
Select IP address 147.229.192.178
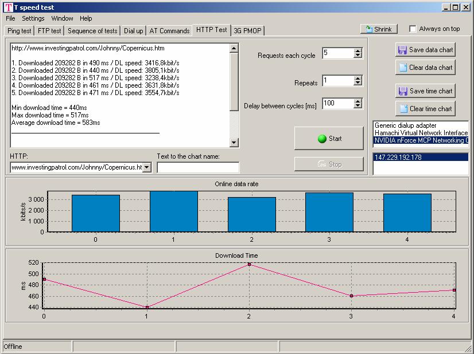pos(421,157)
